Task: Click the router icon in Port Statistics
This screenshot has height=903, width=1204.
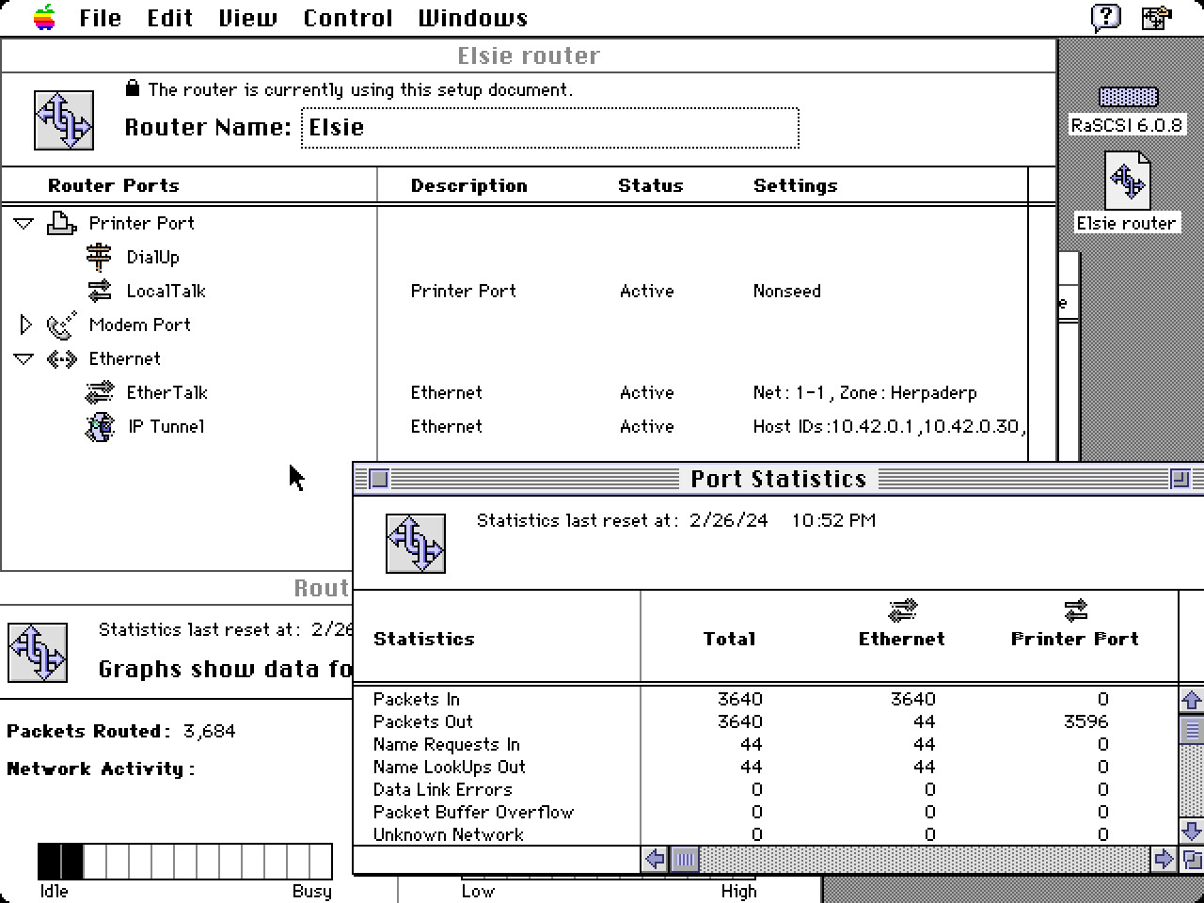Action: [416, 544]
